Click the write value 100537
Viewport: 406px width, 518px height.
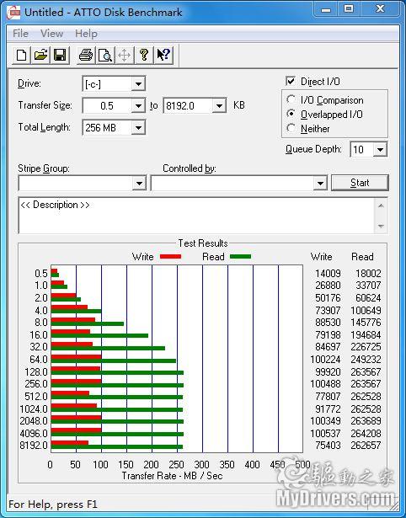(x=325, y=433)
